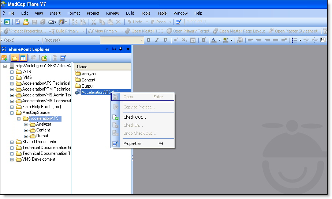Viewport: 332px width, 199px height.
Task: Click Open Master Stylesheet button
Action: point(293,31)
